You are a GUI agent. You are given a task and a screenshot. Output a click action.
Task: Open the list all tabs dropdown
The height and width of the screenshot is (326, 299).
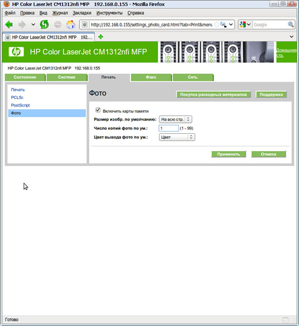[291, 36]
